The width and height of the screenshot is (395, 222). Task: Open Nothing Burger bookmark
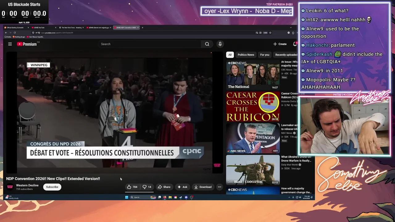[19, 37]
